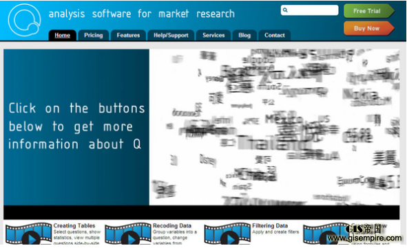
Task: Focus the search input field
Action: 310,10
